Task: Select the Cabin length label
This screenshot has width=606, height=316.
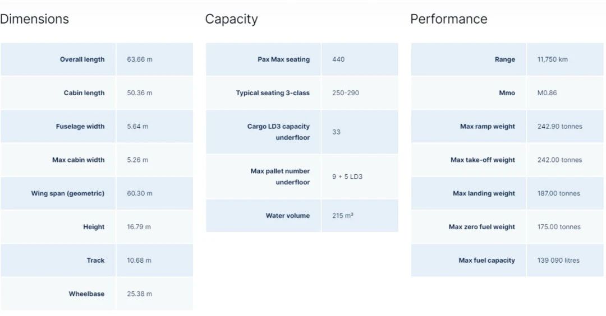Action: tap(84, 93)
